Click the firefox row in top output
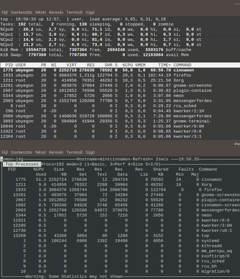The height and width of the screenshot is (279, 240). coord(120,75)
